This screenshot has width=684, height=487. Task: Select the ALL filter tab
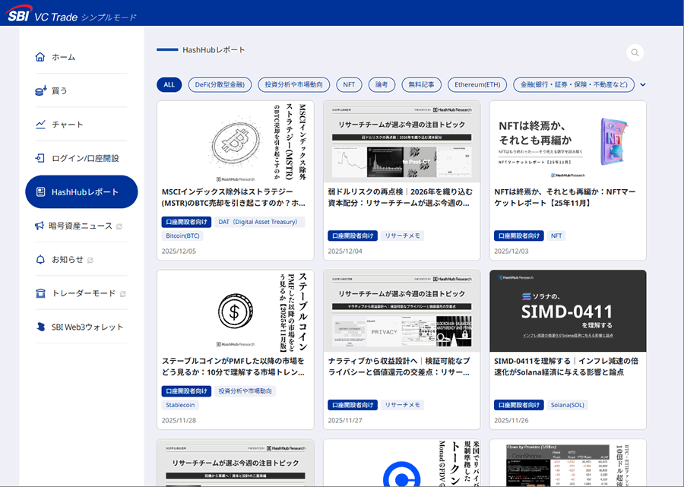pyautogui.click(x=169, y=84)
